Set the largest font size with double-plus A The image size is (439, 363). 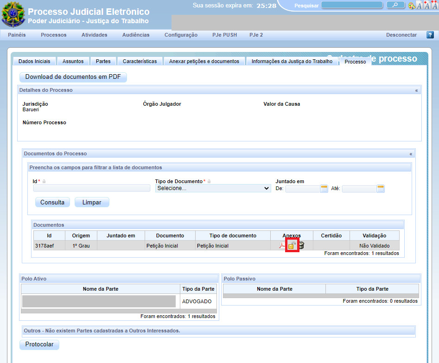(x=434, y=6)
